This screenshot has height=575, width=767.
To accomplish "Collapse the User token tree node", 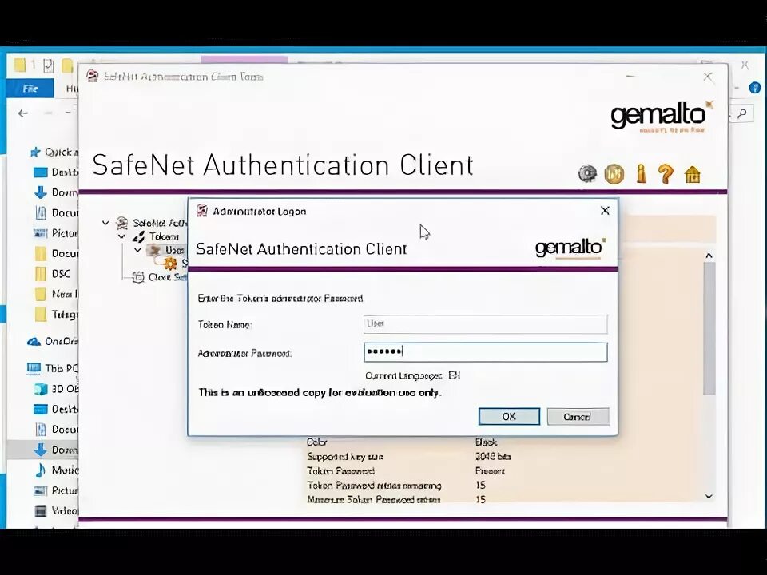I will tap(138, 250).
